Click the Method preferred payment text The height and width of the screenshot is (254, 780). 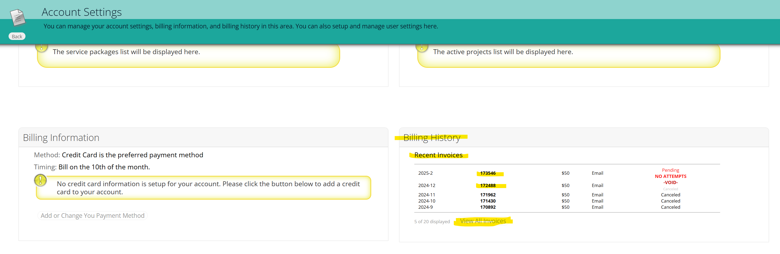[x=118, y=155]
